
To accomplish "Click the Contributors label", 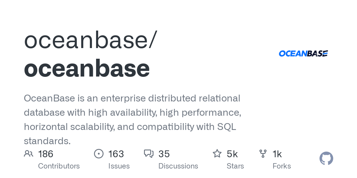I will [x=59, y=166].
